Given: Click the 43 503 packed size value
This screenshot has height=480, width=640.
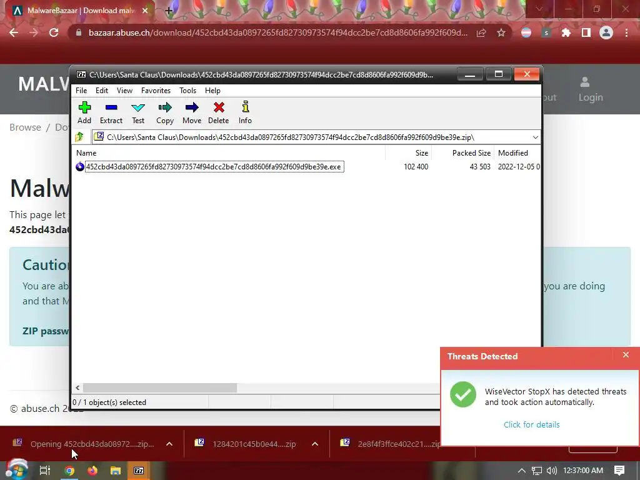Looking at the screenshot, I should 480,166.
